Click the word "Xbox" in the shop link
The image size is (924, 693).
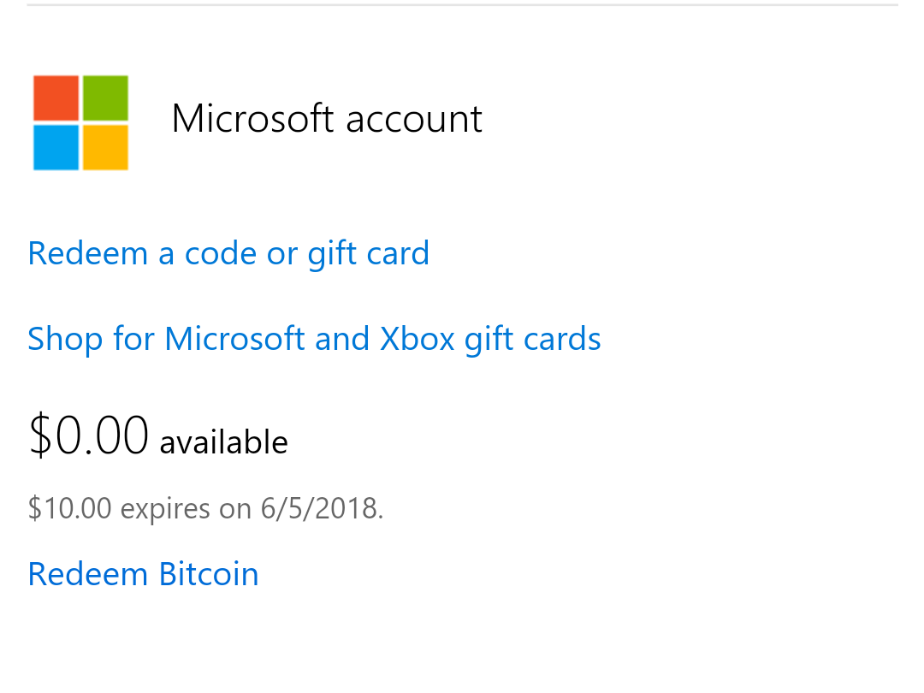(x=418, y=339)
